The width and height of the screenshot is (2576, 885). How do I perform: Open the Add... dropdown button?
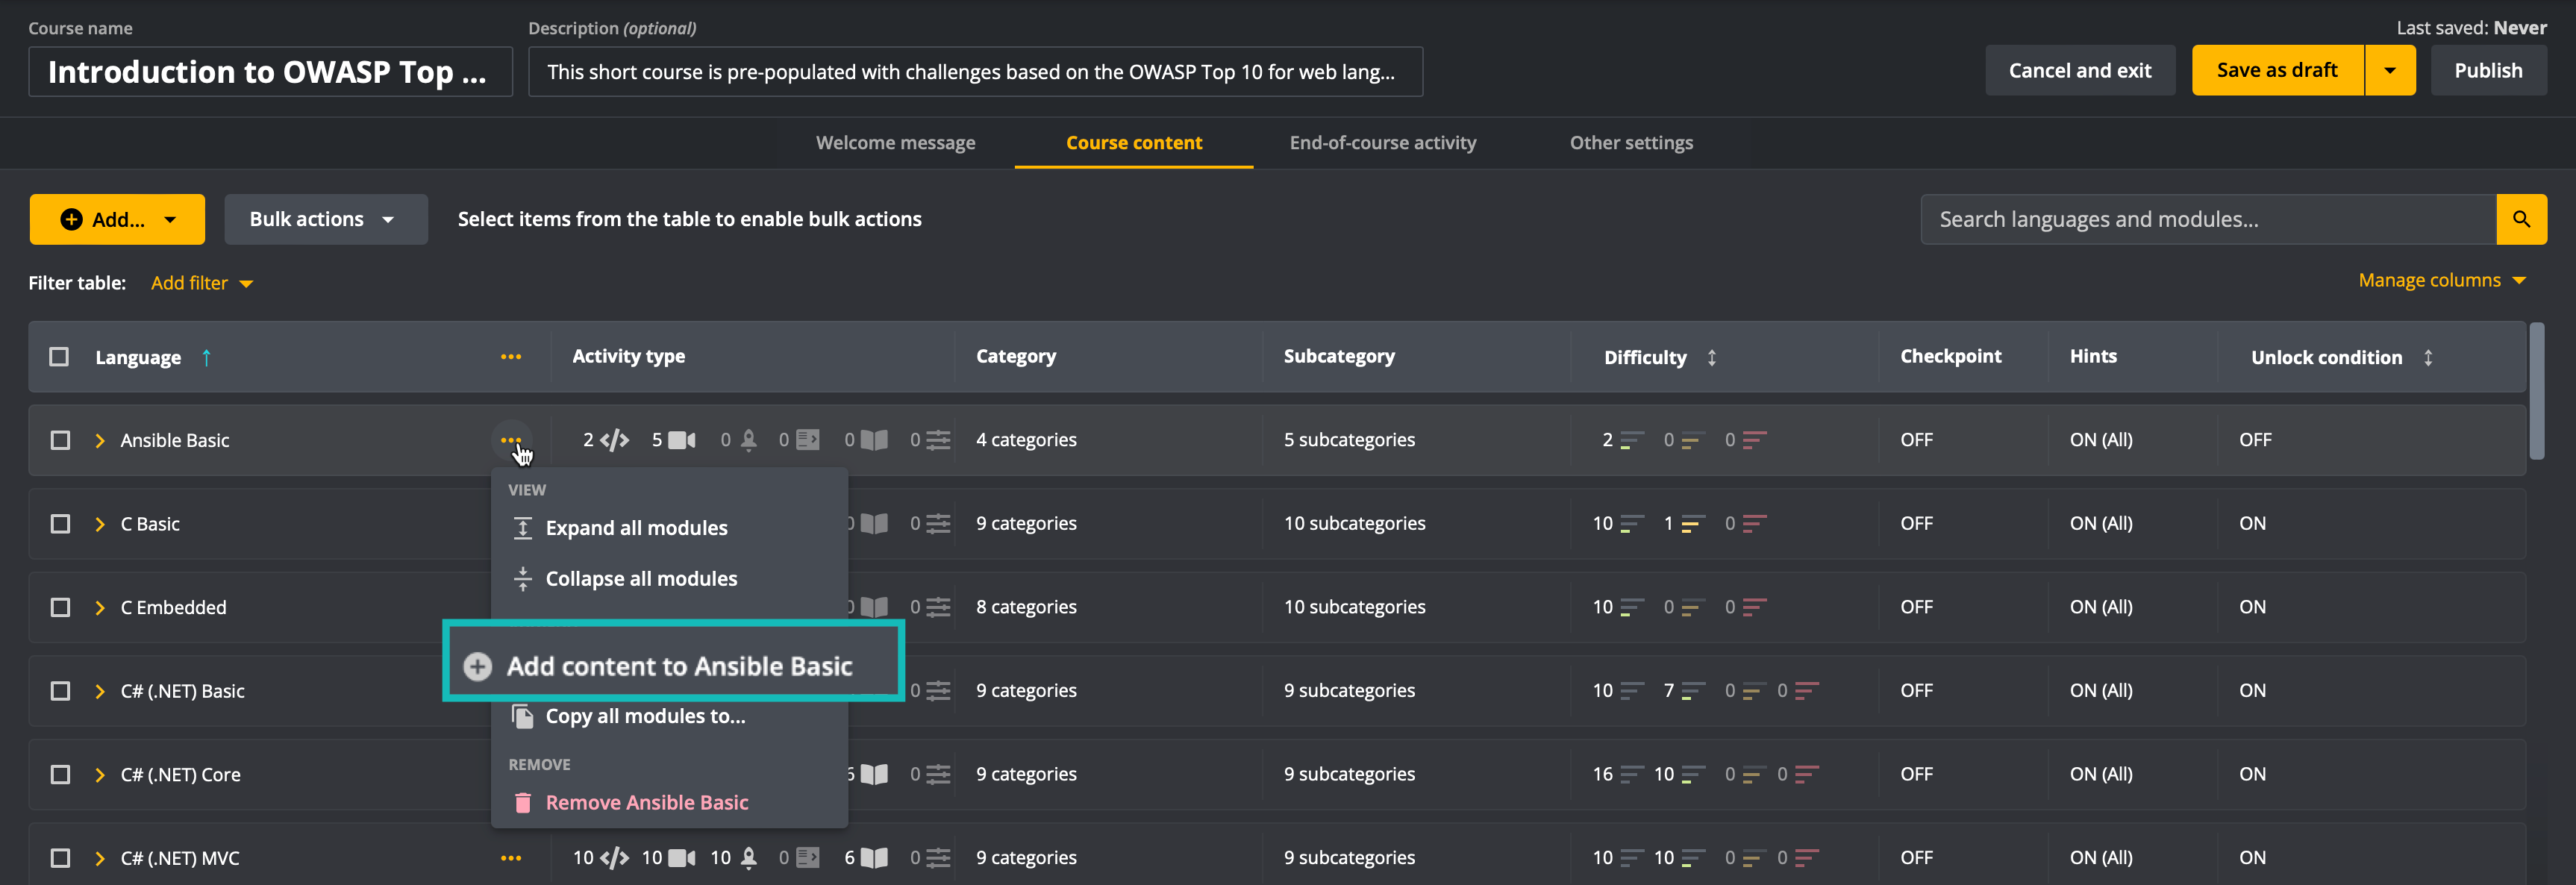(x=117, y=219)
